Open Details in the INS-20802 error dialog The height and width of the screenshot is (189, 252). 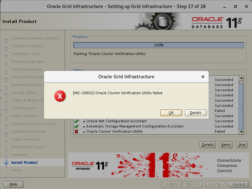pos(195,113)
